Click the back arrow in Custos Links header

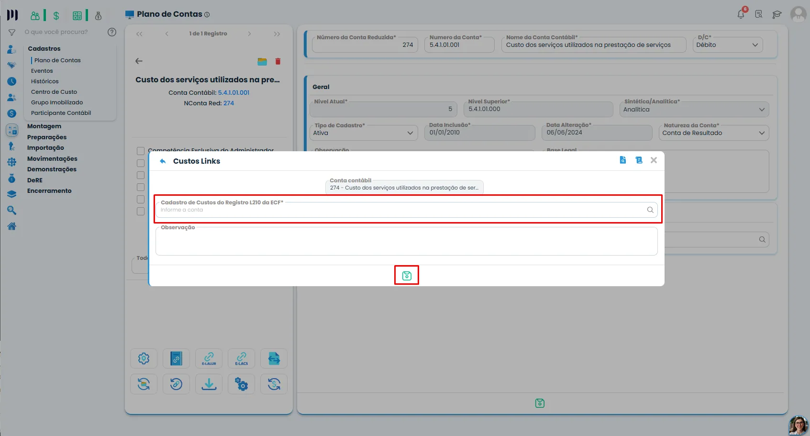pyautogui.click(x=163, y=161)
